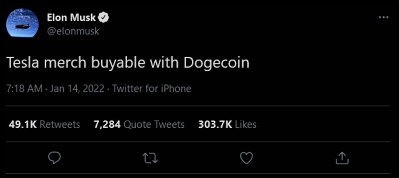Like the tweet with heart icon
This screenshot has width=399, height=178.
tap(246, 158)
